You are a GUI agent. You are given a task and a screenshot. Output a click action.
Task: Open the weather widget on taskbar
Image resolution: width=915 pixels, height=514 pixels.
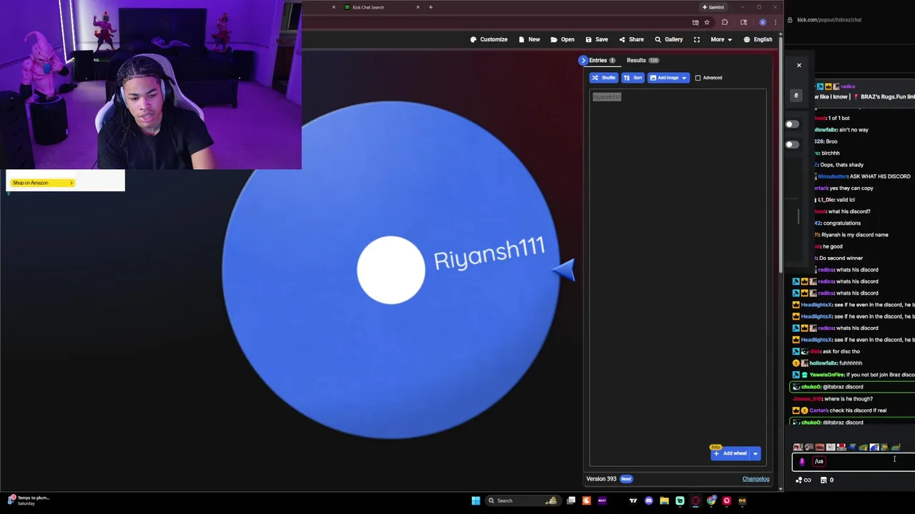(29, 500)
